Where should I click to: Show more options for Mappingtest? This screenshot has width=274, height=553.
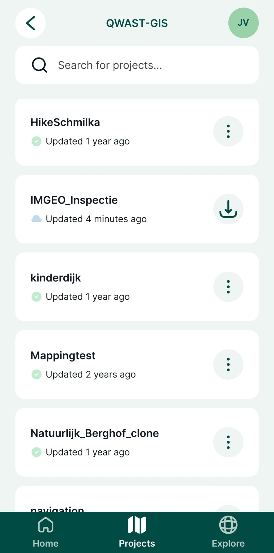pyautogui.click(x=228, y=365)
